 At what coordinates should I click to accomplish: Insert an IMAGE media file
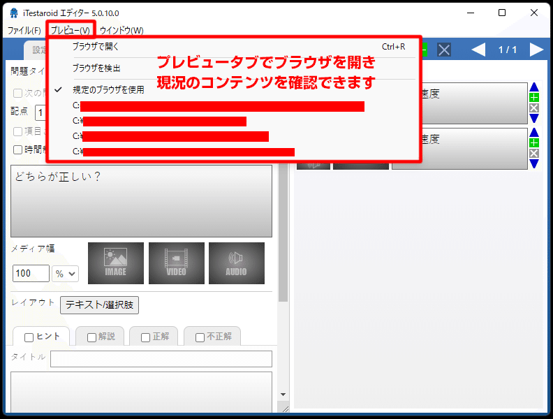point(116,263)
